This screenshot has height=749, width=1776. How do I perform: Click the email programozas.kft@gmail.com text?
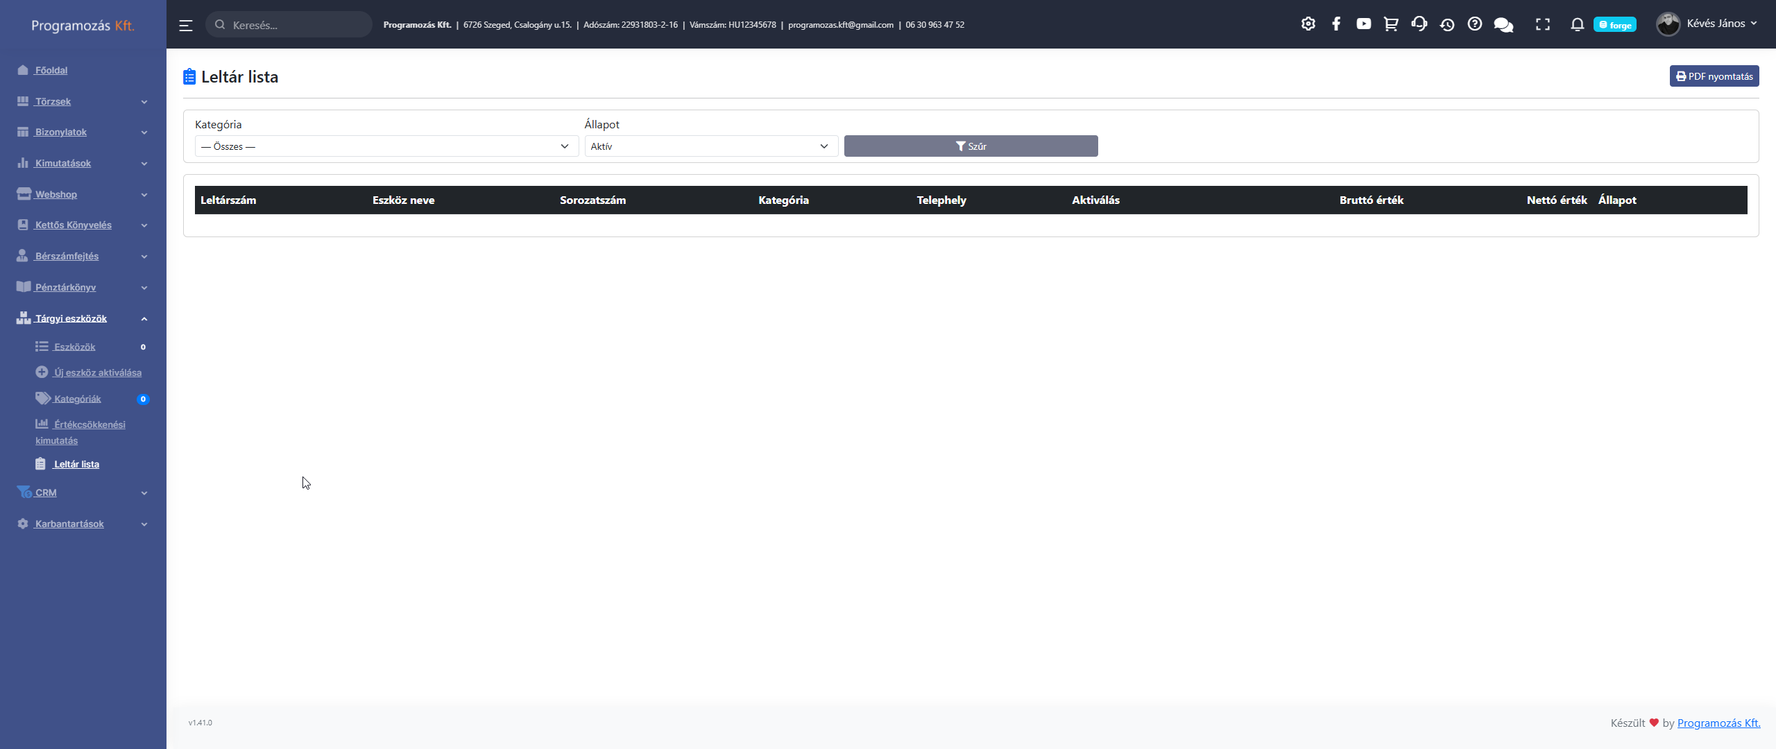[841, 25]
